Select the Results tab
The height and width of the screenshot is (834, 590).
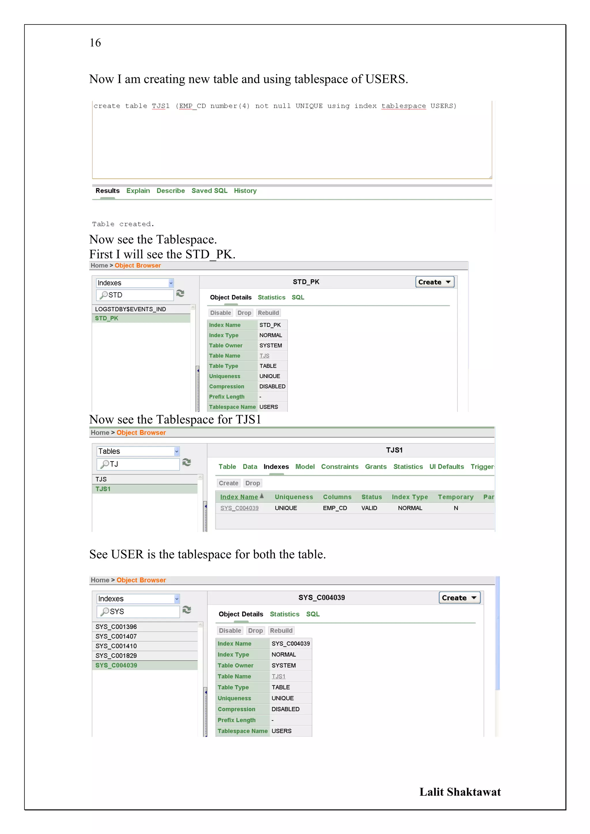coord(107,191)
